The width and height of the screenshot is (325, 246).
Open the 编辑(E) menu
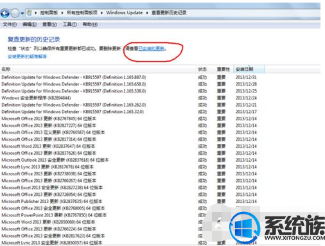pyautogui.click(x=30, y=24)
